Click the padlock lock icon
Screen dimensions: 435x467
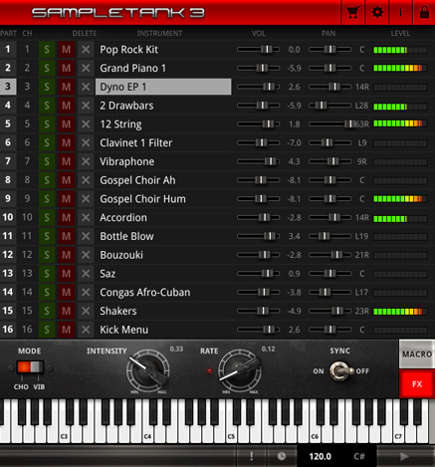coord(424,13)
